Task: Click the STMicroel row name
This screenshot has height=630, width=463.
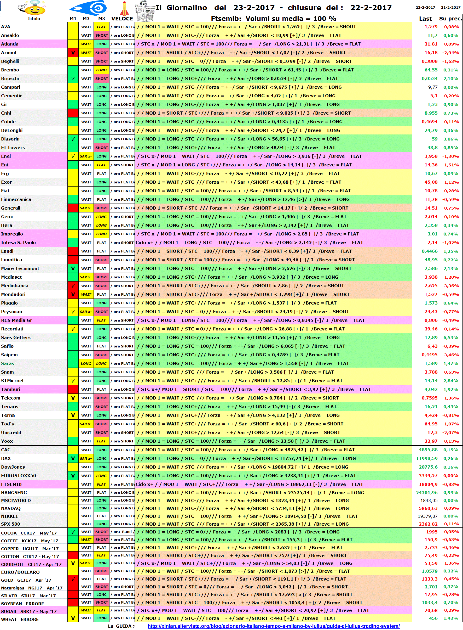Action: tap(12, 381)
